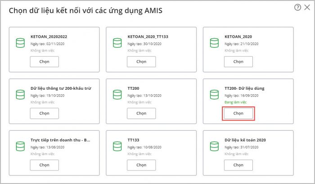
Task: Click Không làm việc status under KETOAN_20202022
Action: click(43, 51)
